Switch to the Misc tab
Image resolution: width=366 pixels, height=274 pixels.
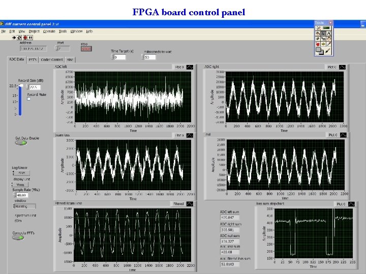(x=70, y=60)
